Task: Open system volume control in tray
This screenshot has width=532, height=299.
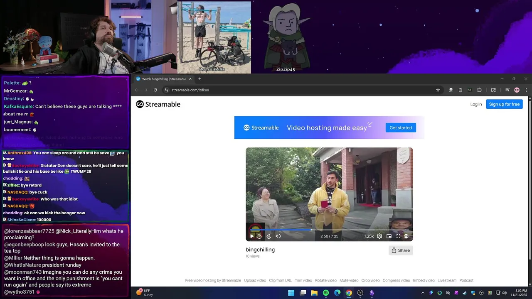Action: tap(504, 293)
